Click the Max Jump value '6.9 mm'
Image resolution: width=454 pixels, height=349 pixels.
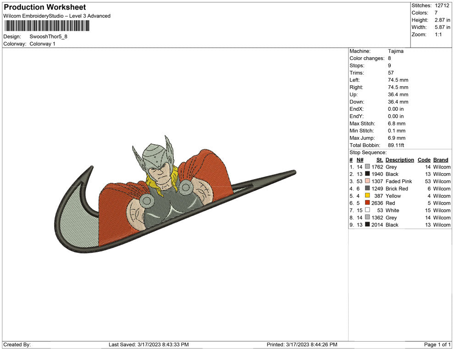click(397, 138)
